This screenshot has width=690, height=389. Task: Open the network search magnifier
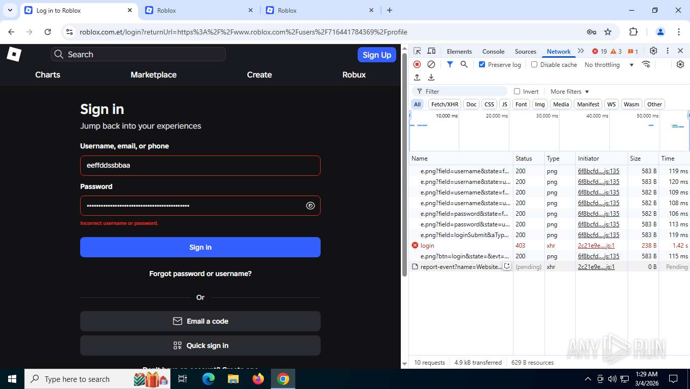click(464, 64)
